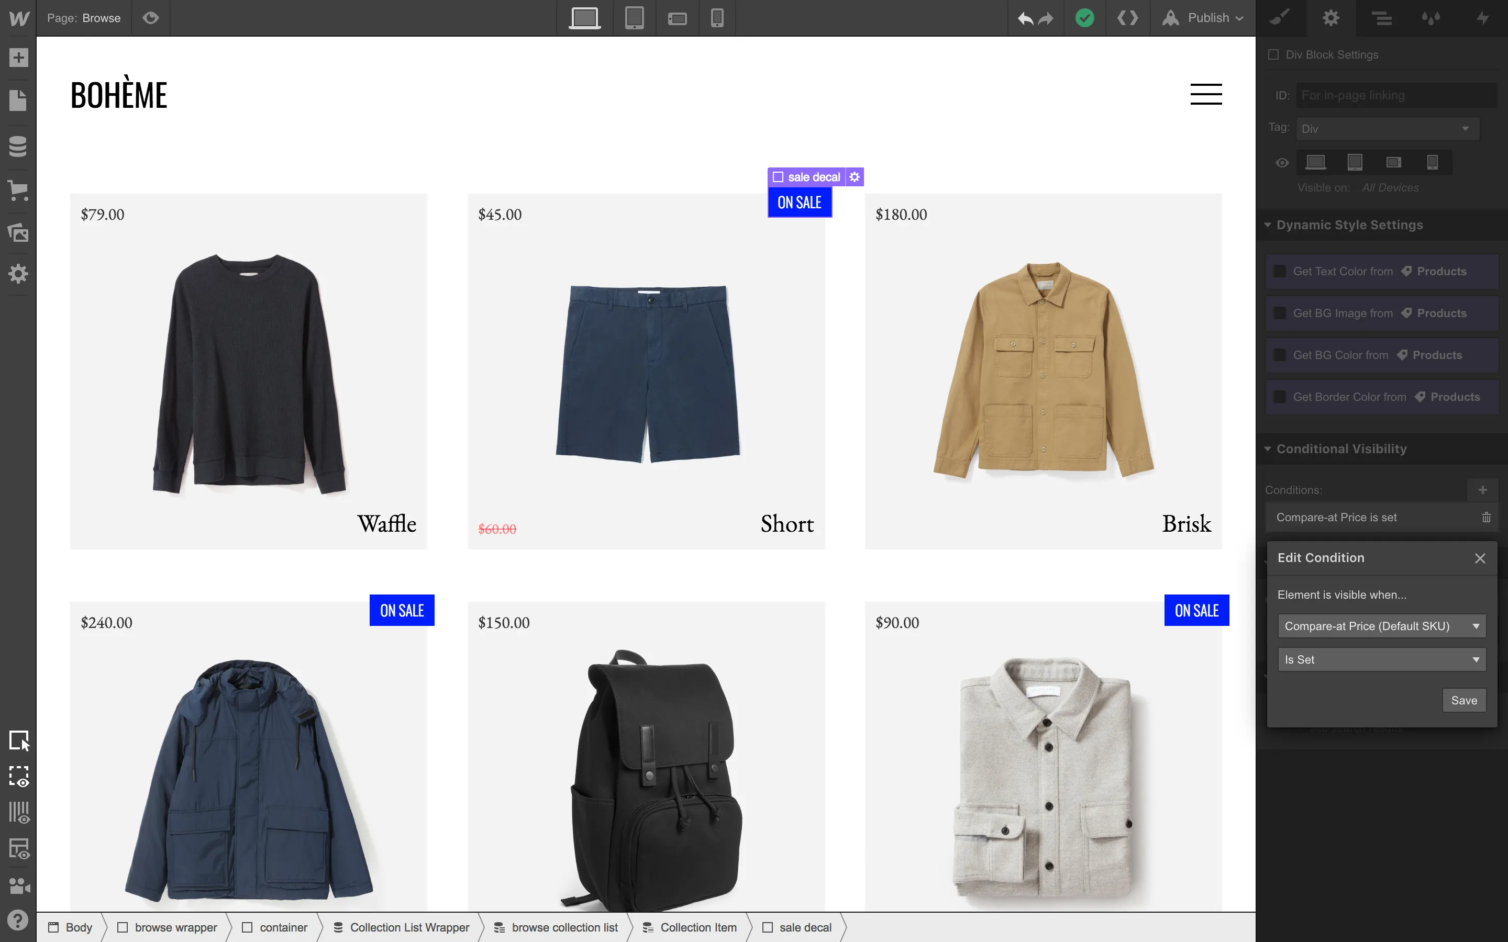Open the Is Set condition dropdown

(x=1381, y=660)
